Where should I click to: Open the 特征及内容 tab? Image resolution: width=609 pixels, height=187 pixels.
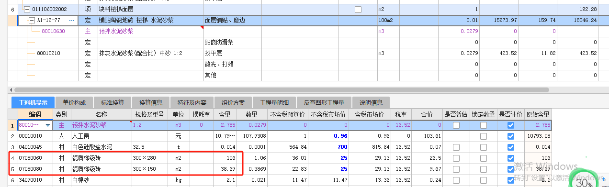click(192, 103)
